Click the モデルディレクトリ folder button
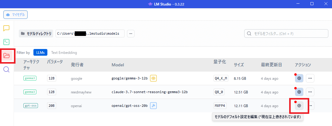The width and height of the screenshot is (332, 126). tap(36, 33)
